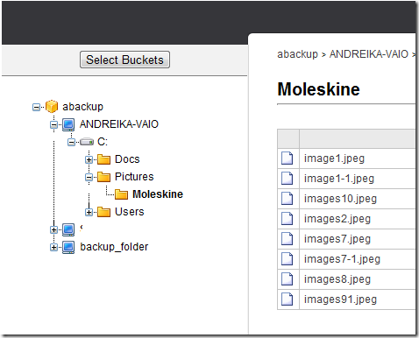Click the Select Buckets button
This screenshot has height=338, width=419.
pyautogui.click(x=124, y=60)
